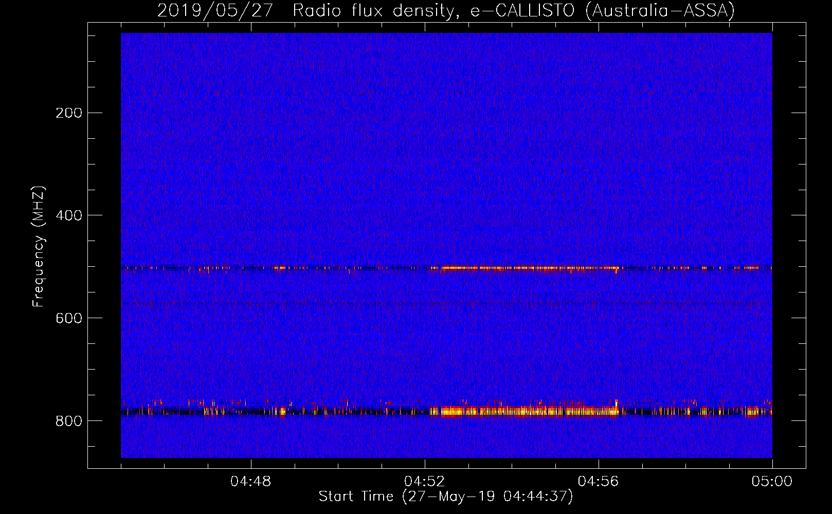Screen dimensions: 832x514
Task: Click the plot title '2019/05/27 Radio flux density, e-CALLISTO (Australia-ASSA)'
Action: tap(446, 10)
